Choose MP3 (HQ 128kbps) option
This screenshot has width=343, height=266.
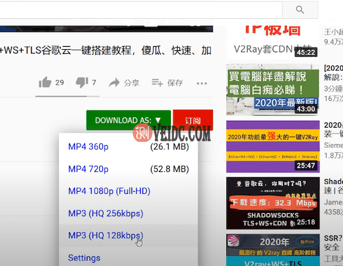pos(105,235)
